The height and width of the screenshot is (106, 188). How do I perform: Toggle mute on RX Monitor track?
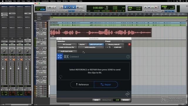pyautogui.click(x=45, y=40)
